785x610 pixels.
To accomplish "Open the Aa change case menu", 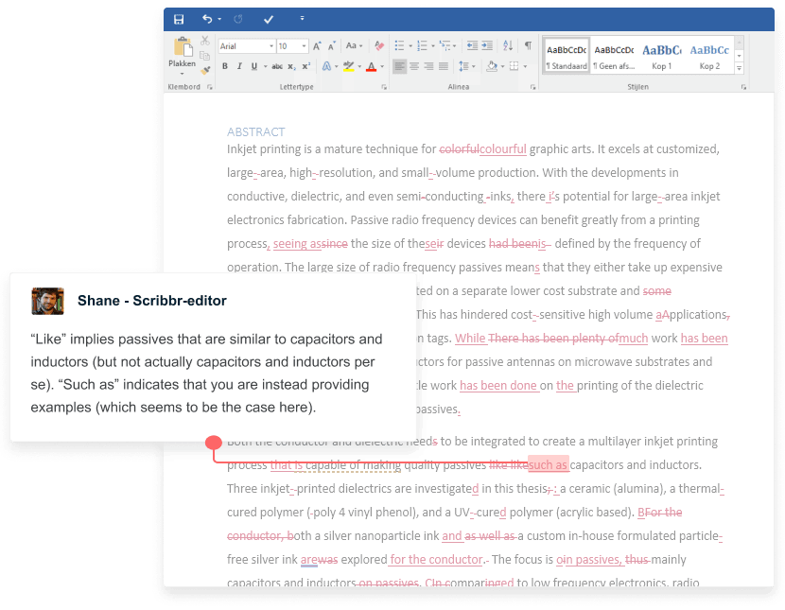I will click(354, 46).
